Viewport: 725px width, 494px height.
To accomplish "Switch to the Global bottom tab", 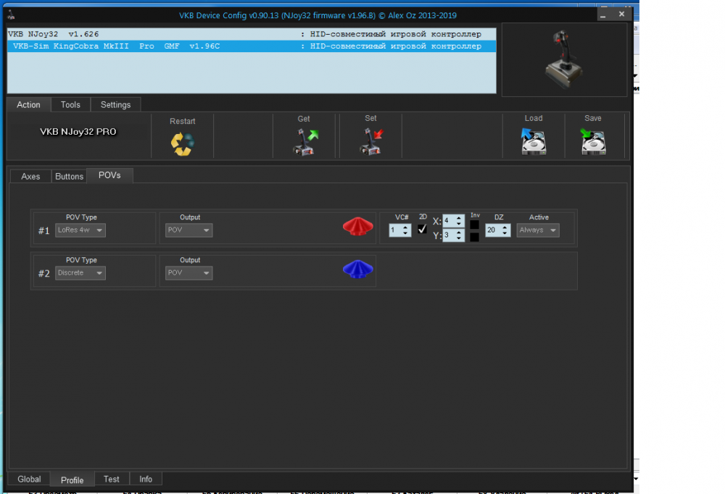I will click(x=29, y=480).
